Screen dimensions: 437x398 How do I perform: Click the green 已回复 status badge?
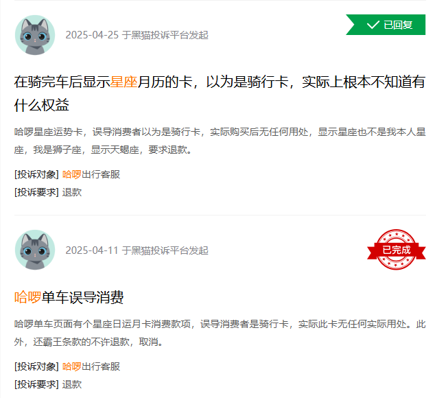tap(386, 25)
